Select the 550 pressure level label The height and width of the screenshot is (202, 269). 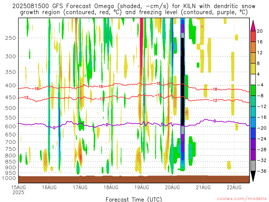point(11,118)
